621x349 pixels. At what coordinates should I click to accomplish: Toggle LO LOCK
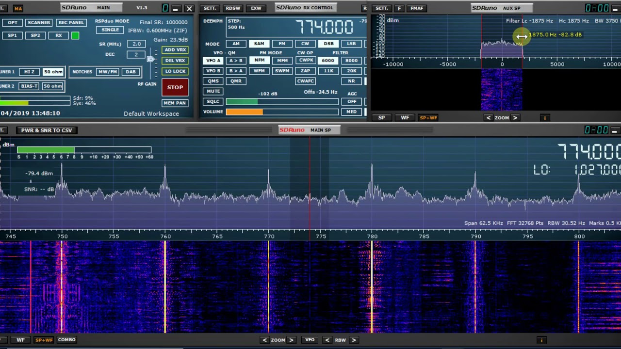pos(175,71)
